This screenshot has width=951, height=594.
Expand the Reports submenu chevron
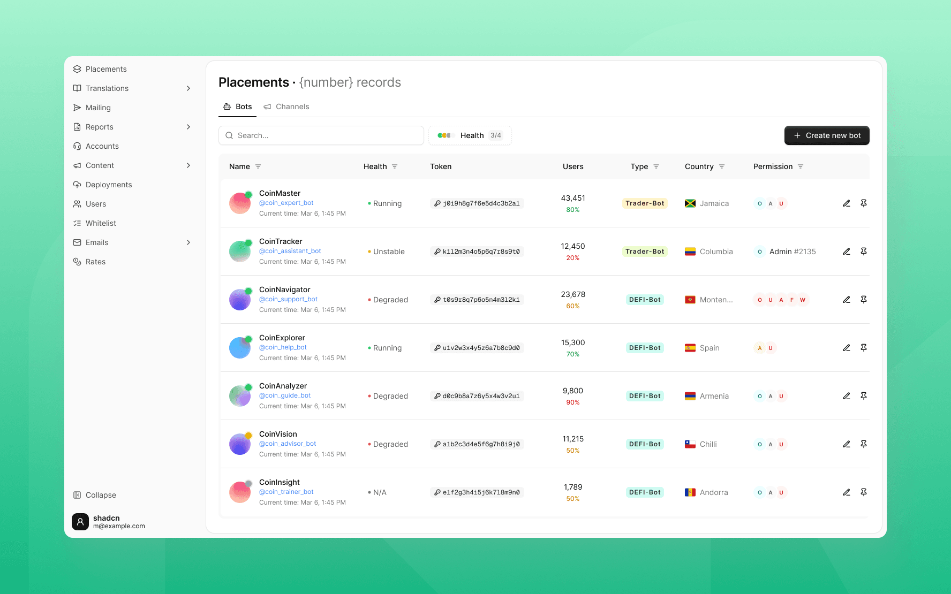click(x=188, y=127)
